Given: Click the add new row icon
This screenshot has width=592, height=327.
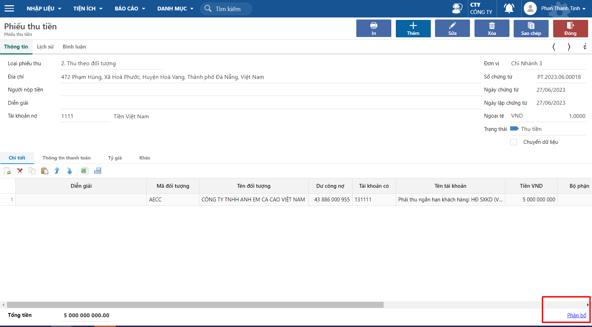Looking at the screenshot, I should 7,171.
